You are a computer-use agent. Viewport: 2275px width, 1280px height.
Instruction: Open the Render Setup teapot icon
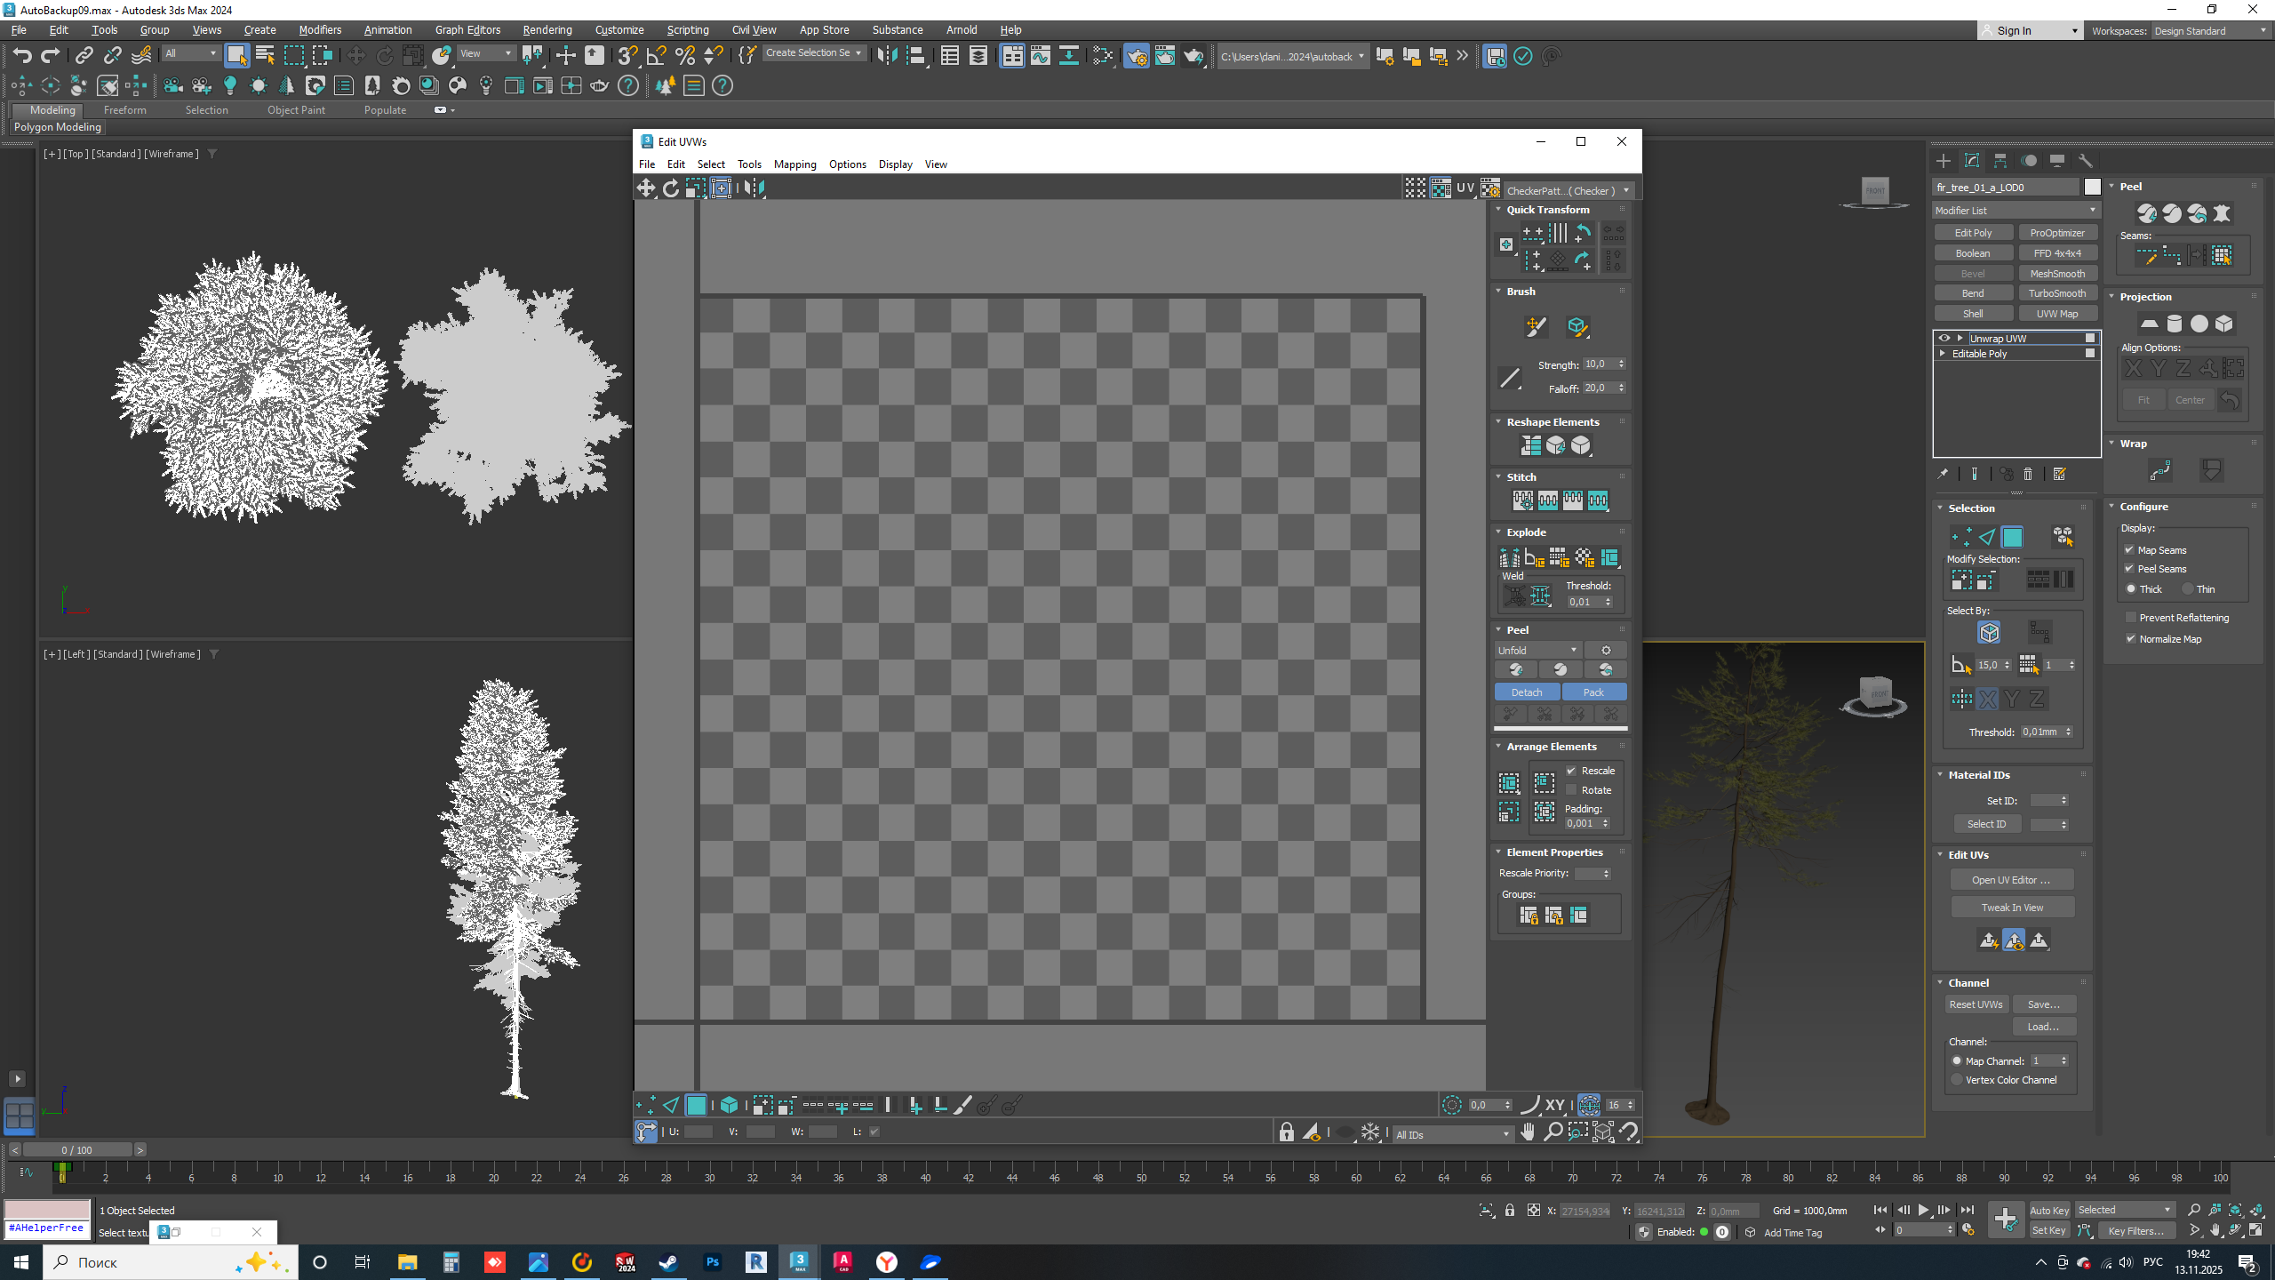tap(1137, 56)
